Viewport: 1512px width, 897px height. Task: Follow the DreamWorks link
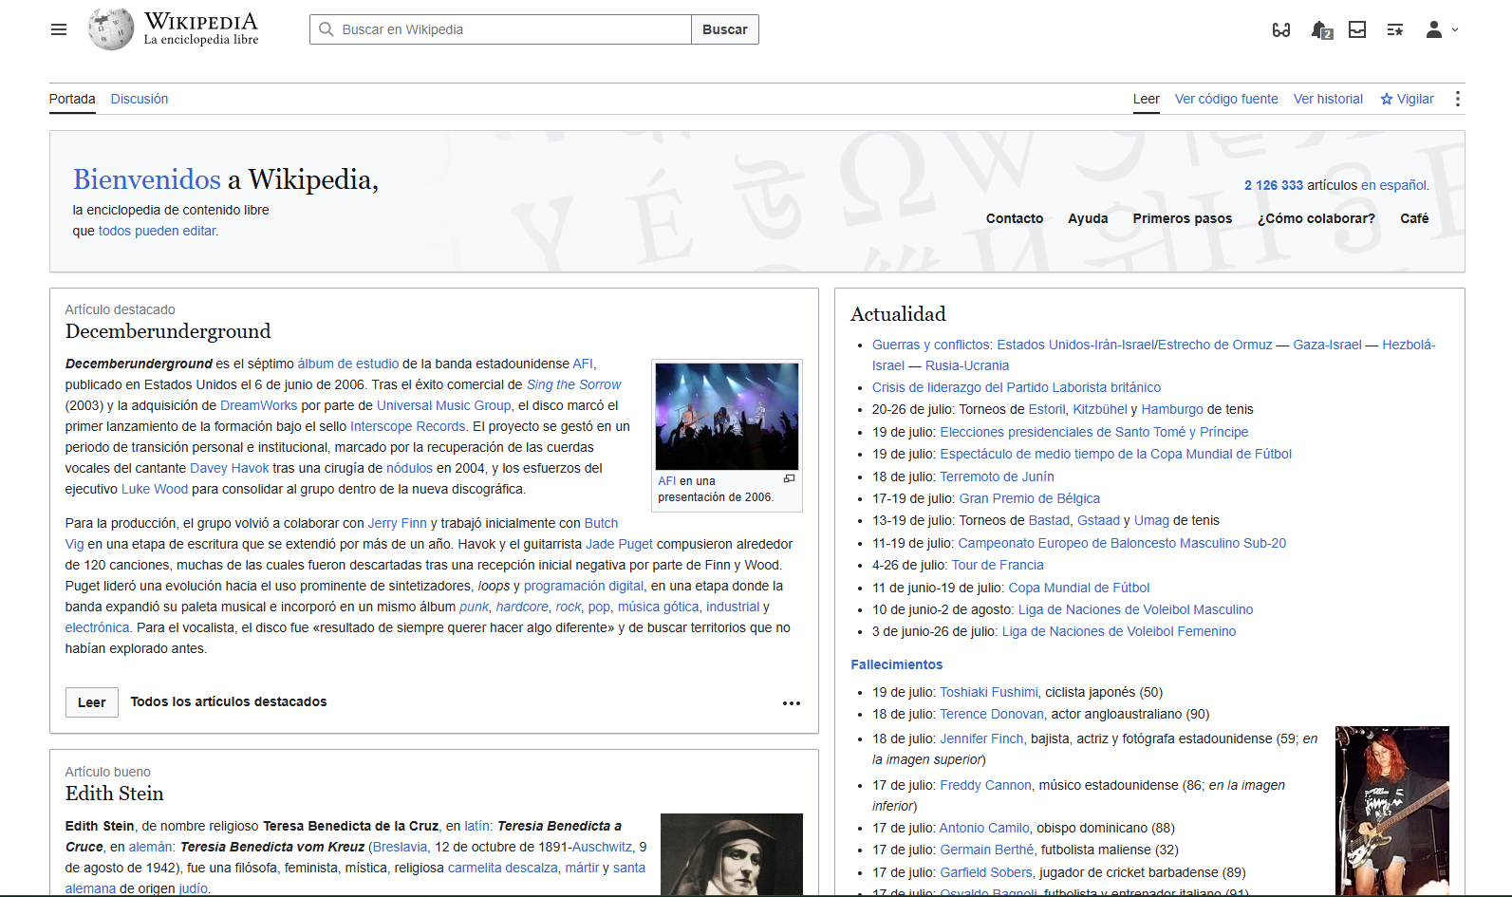[x=259, y=405]
